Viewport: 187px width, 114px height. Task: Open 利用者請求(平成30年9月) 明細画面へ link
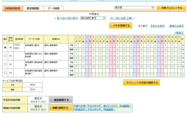(94, 109)
